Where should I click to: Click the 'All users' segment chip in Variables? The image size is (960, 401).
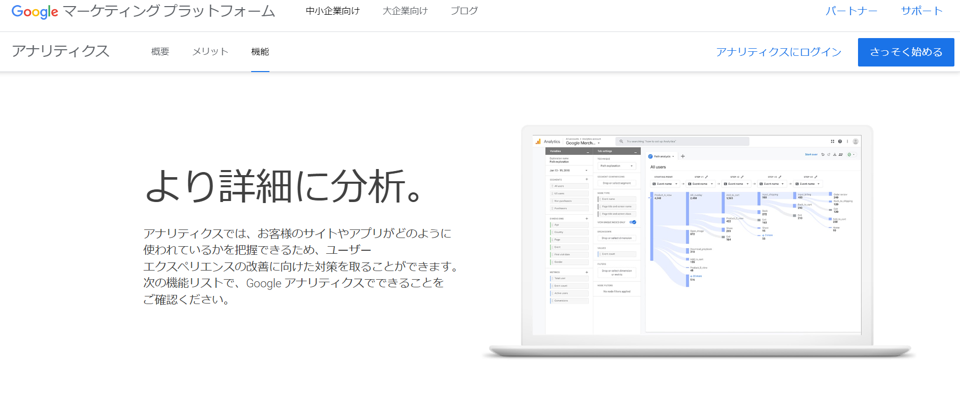tap(569, 186)
